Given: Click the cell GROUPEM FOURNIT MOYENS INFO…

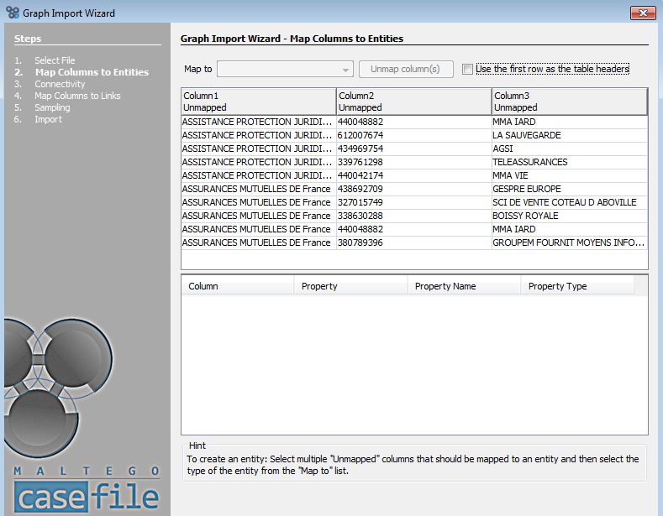Looking at the screenshot, I should pyautogui.click(x=570, y=242).
